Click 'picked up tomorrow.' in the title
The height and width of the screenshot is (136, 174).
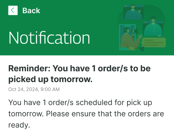click(x=50, y=79)
